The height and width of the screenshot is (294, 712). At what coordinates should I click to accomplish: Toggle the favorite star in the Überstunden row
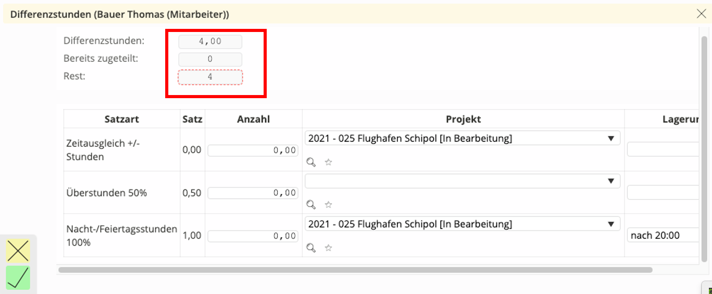(x=328, y=204)
